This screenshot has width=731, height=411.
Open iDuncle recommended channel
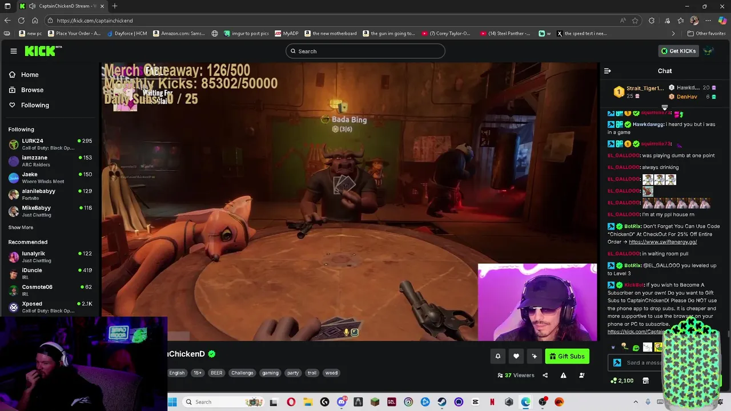click(50, 273)
